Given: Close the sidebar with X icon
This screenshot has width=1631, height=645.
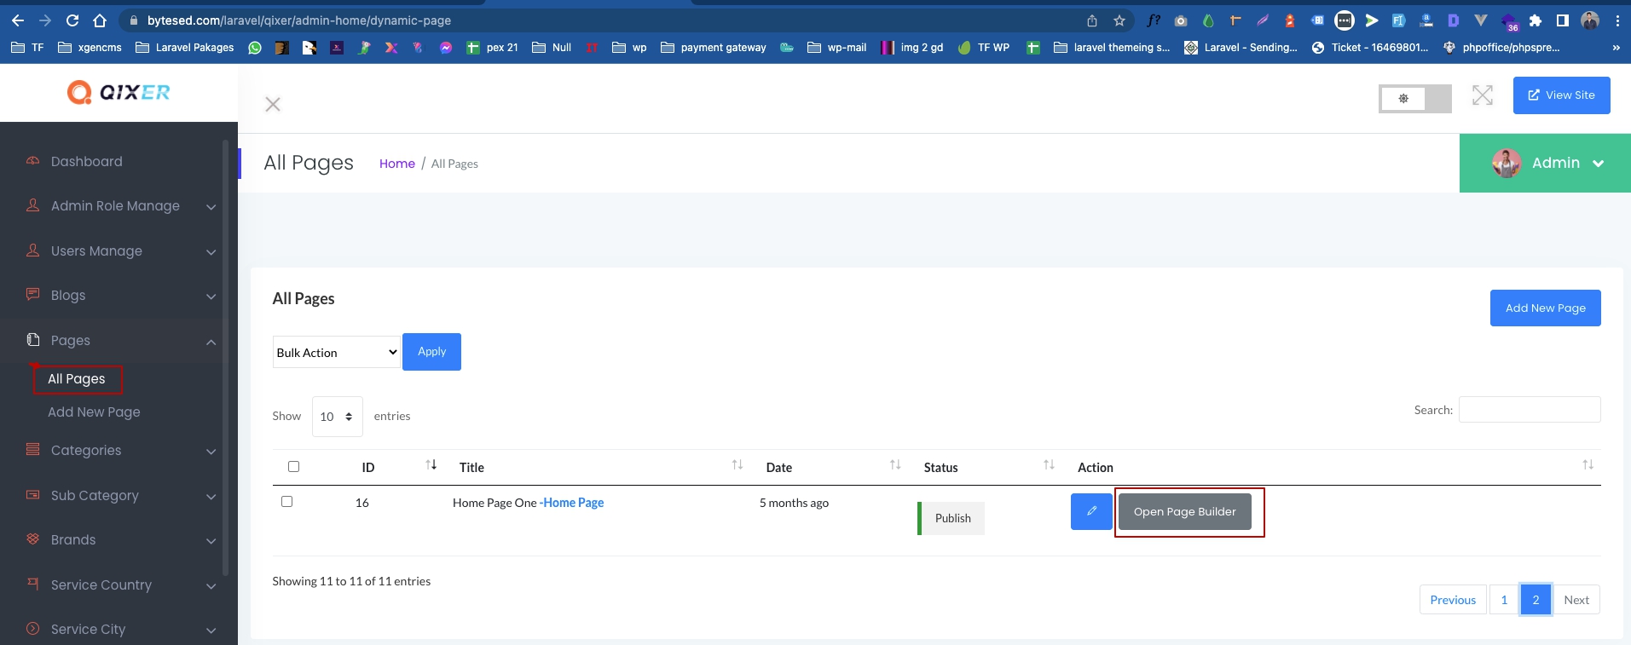Looking at the screenshot, I should pyautogui.click(x=273, y=104).
